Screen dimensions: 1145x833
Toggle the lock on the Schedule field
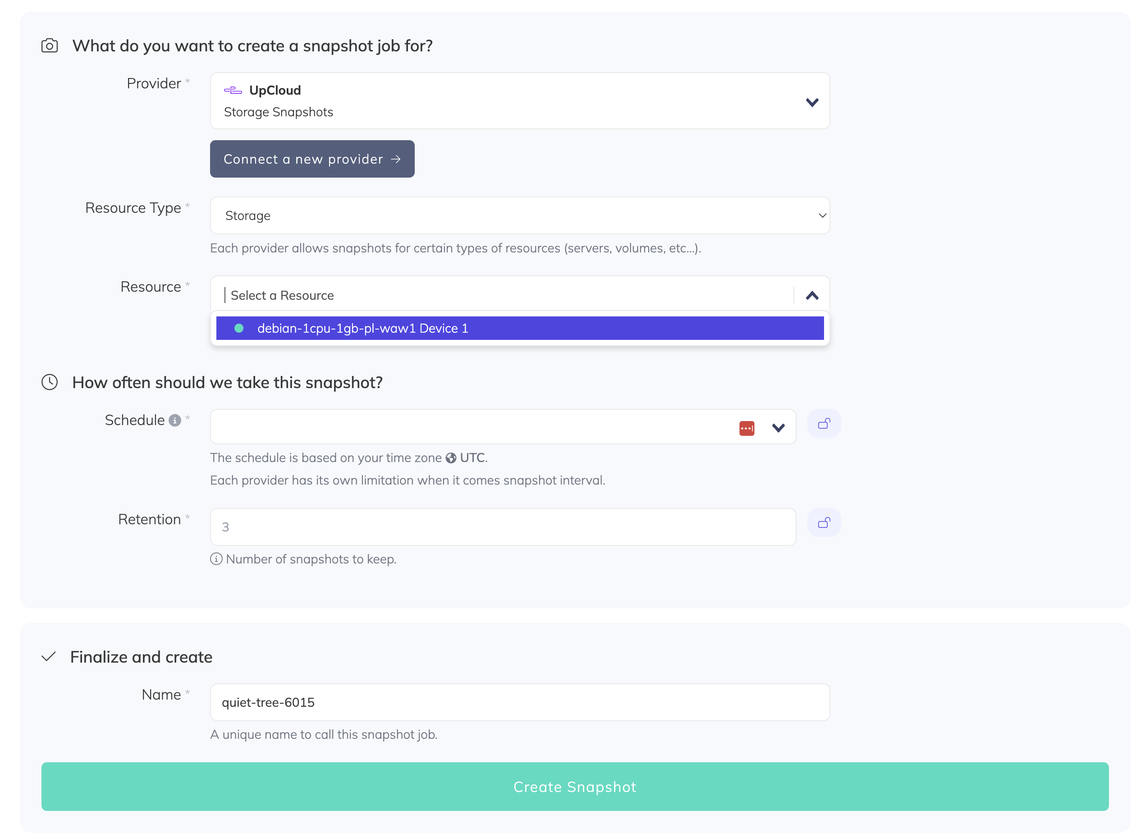824,424
